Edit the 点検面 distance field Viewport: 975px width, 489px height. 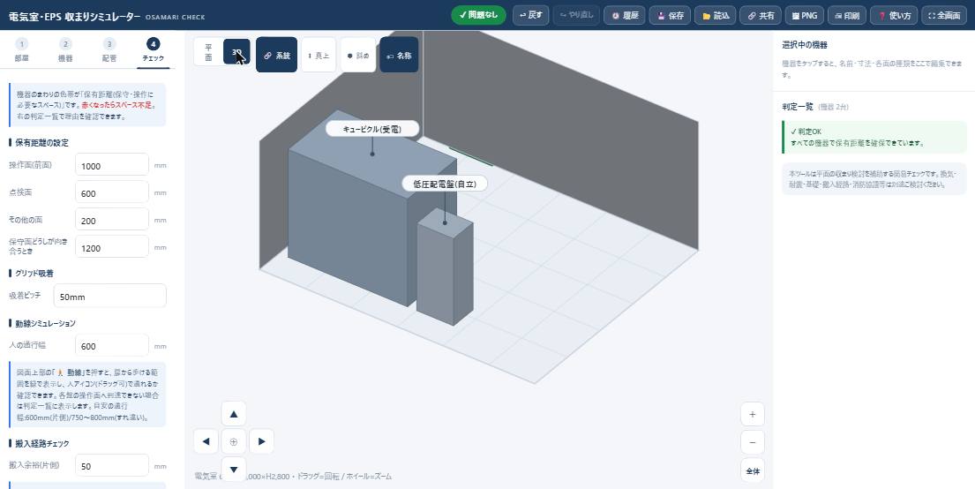pyautogui.click(x=112, y=192)
